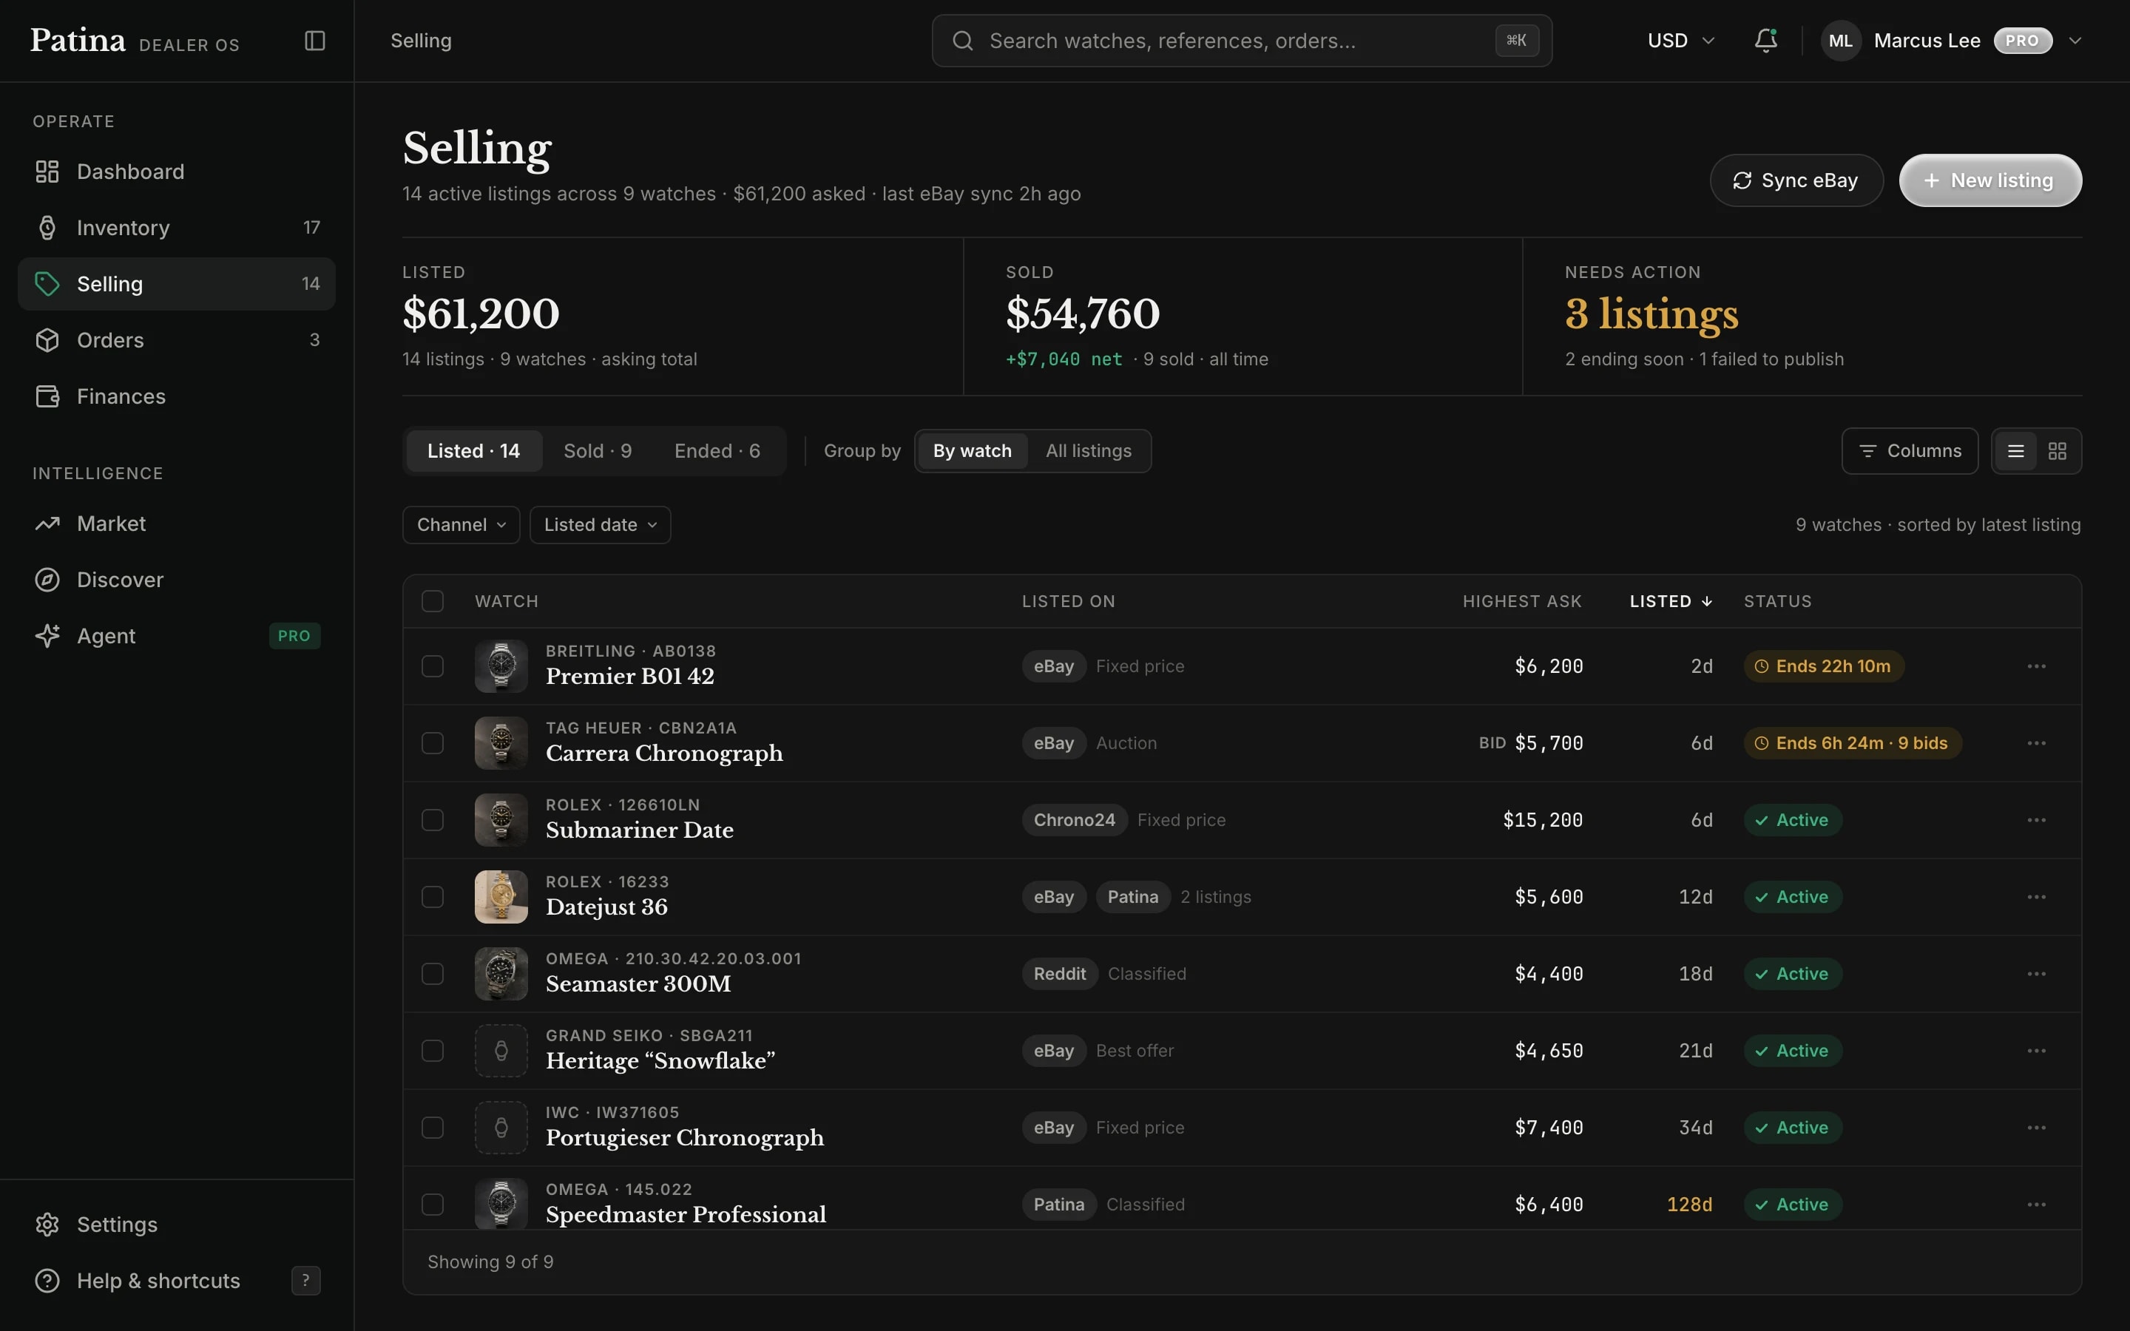Switch to the Sold · 9 tab
Viewport: 2130px width, 1331px height.
pos(598,452)
